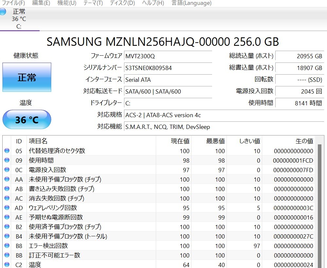
Task: Click status orb for row 0C 電源投入回数
Action: (7, 170)
